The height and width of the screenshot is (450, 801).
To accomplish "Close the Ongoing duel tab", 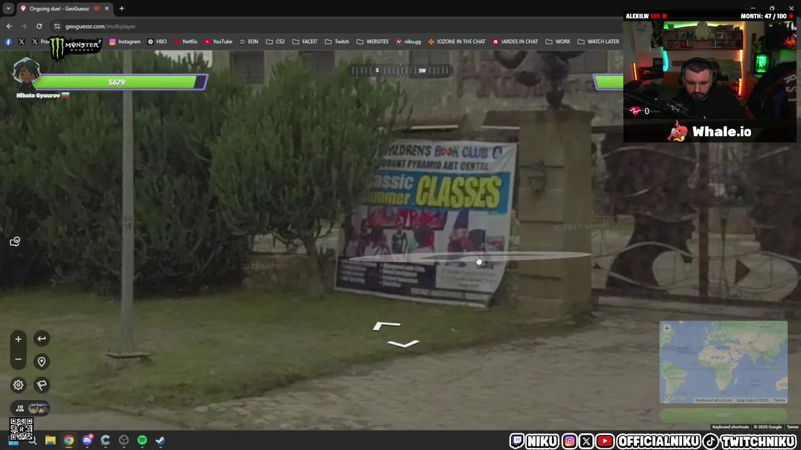I will (x=106, y=8).
